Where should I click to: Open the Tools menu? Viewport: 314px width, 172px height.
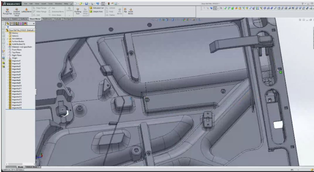point(50,4)
